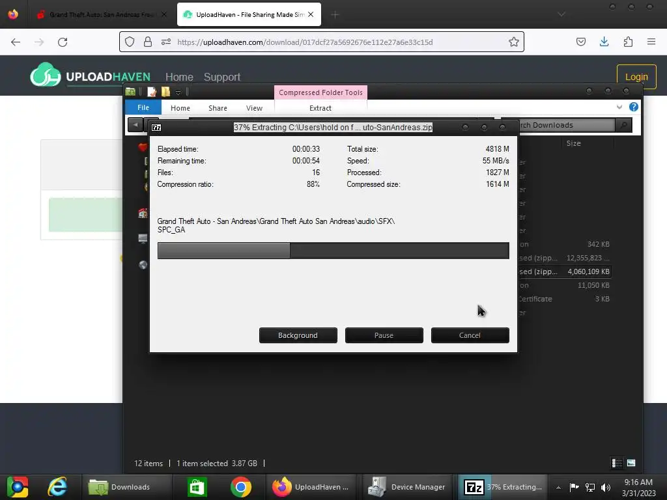
Task: Open the Home tab in Explorer ribbon
Action: pyautogui.click(x=180, y=108)
